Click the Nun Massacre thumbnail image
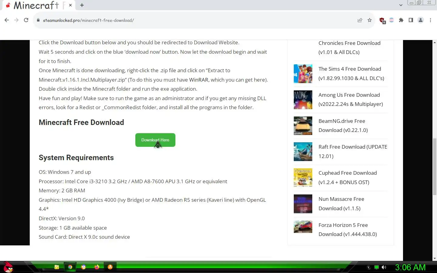Viewport: 437px width, 273px height. pyautogui.click(x=303, y=204)
